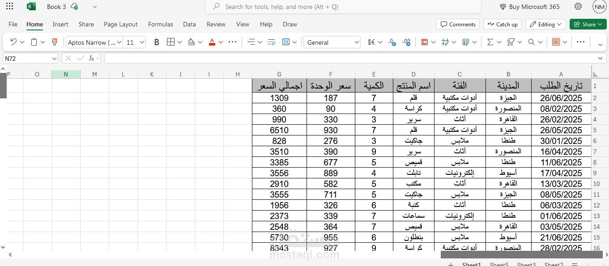
Task: Apply the fill color bucket
Action: tap(192, 42)
